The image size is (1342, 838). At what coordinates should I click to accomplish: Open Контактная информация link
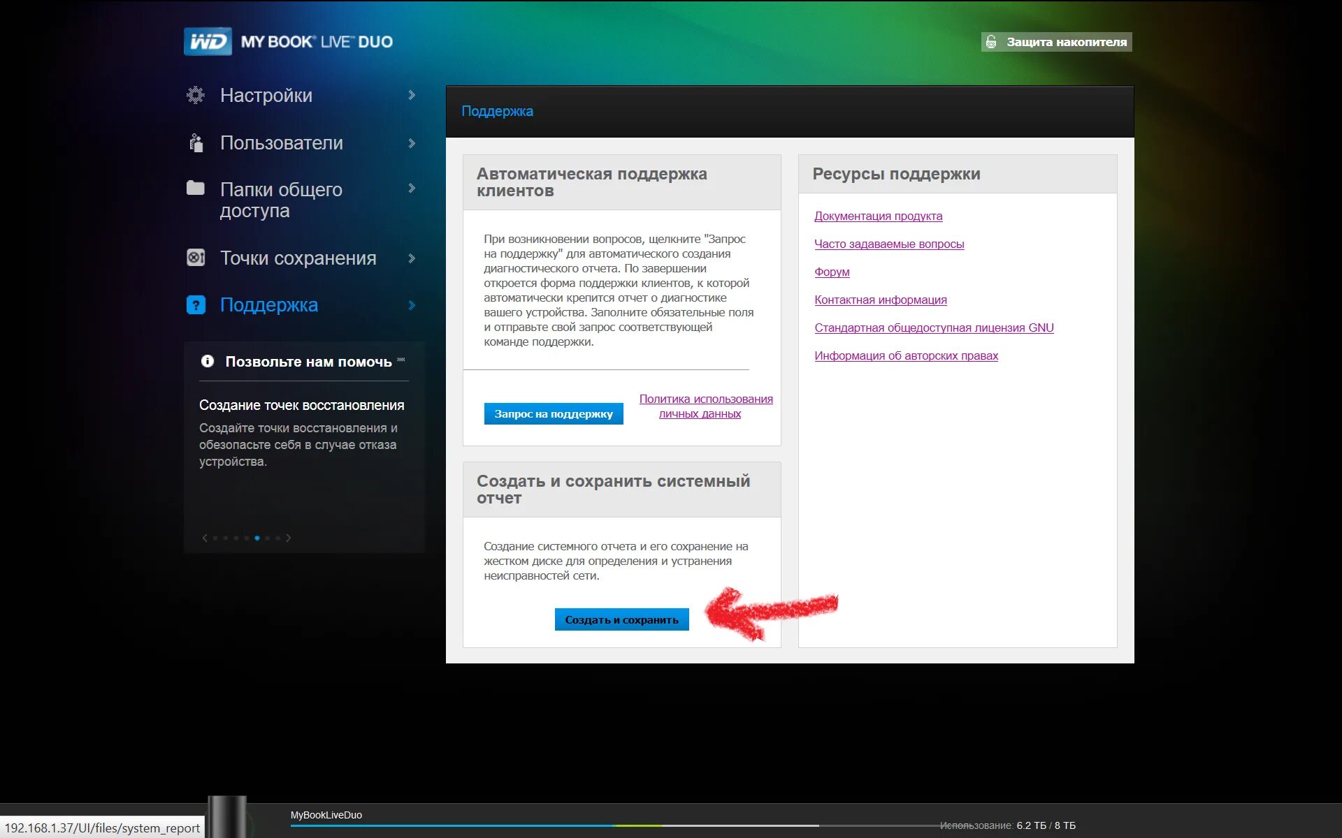point(881,300)
